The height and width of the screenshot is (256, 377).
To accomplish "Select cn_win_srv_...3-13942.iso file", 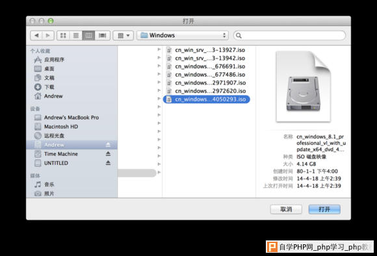I will click(x=206, y=58).
